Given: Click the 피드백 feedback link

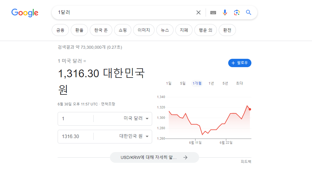Looking at the screenshot, I should 246,162.
